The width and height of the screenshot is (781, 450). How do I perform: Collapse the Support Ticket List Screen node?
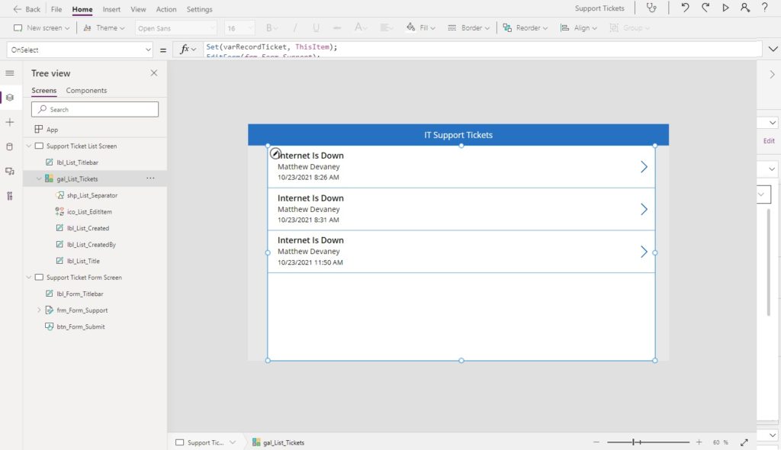[29, 146]
